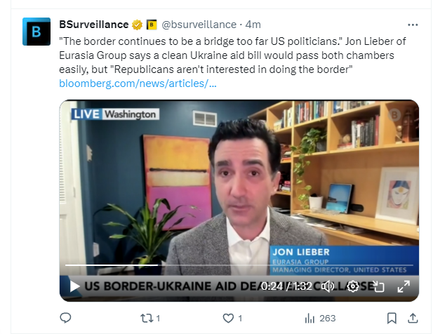Open the three-dot more options menu
The height and width of the screenshot is (334, 433).
tap(413, 25)
